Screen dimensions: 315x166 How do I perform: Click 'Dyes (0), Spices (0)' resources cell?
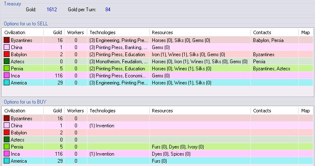pyautogui.click(x=171, y=154)
